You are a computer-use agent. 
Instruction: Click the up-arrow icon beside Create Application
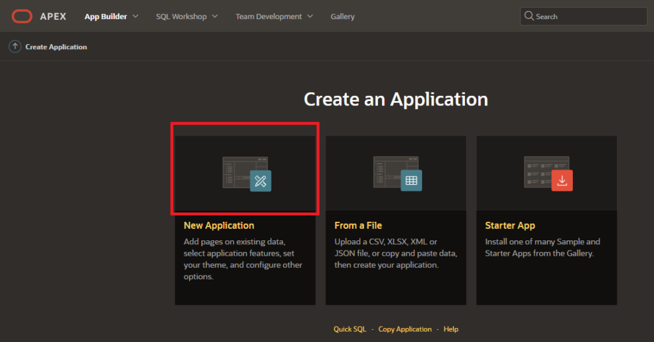pos(15,47)
